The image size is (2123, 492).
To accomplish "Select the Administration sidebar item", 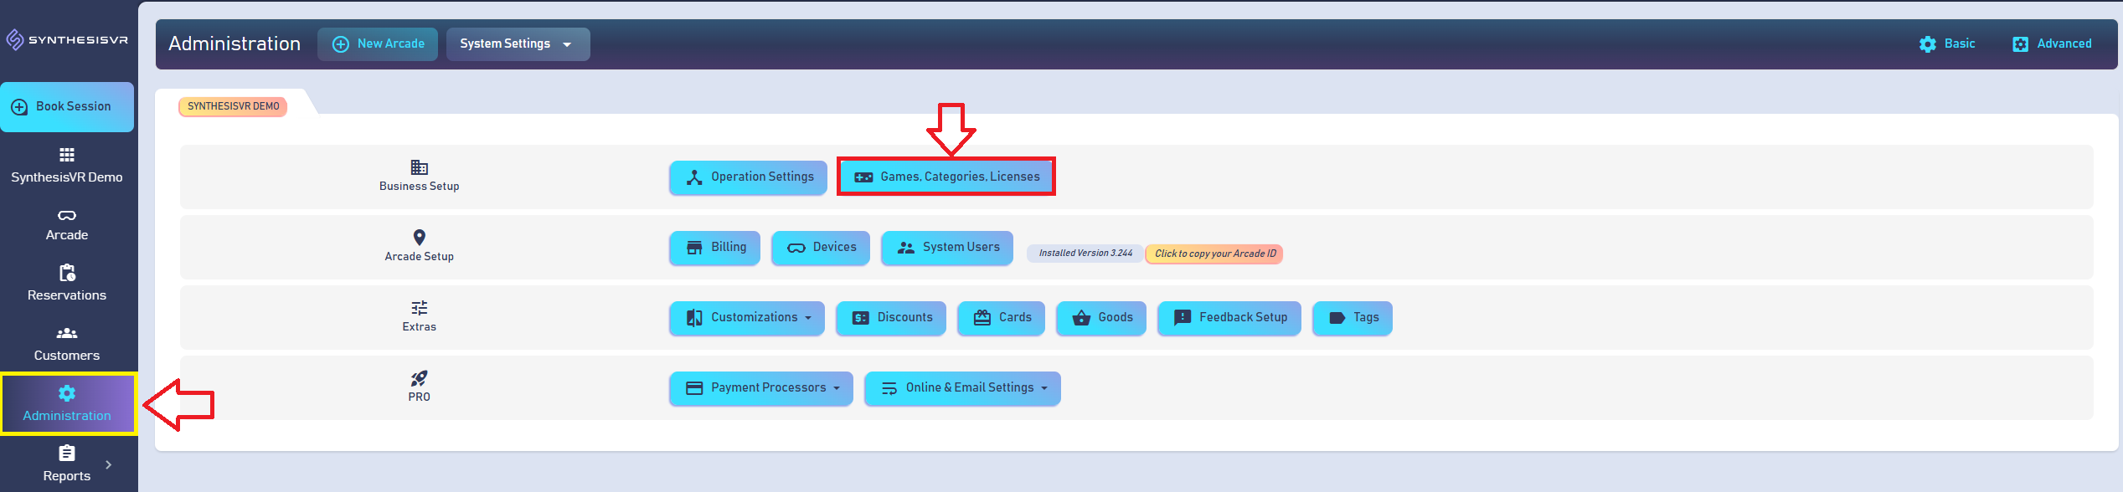I will tap(69, 403).
